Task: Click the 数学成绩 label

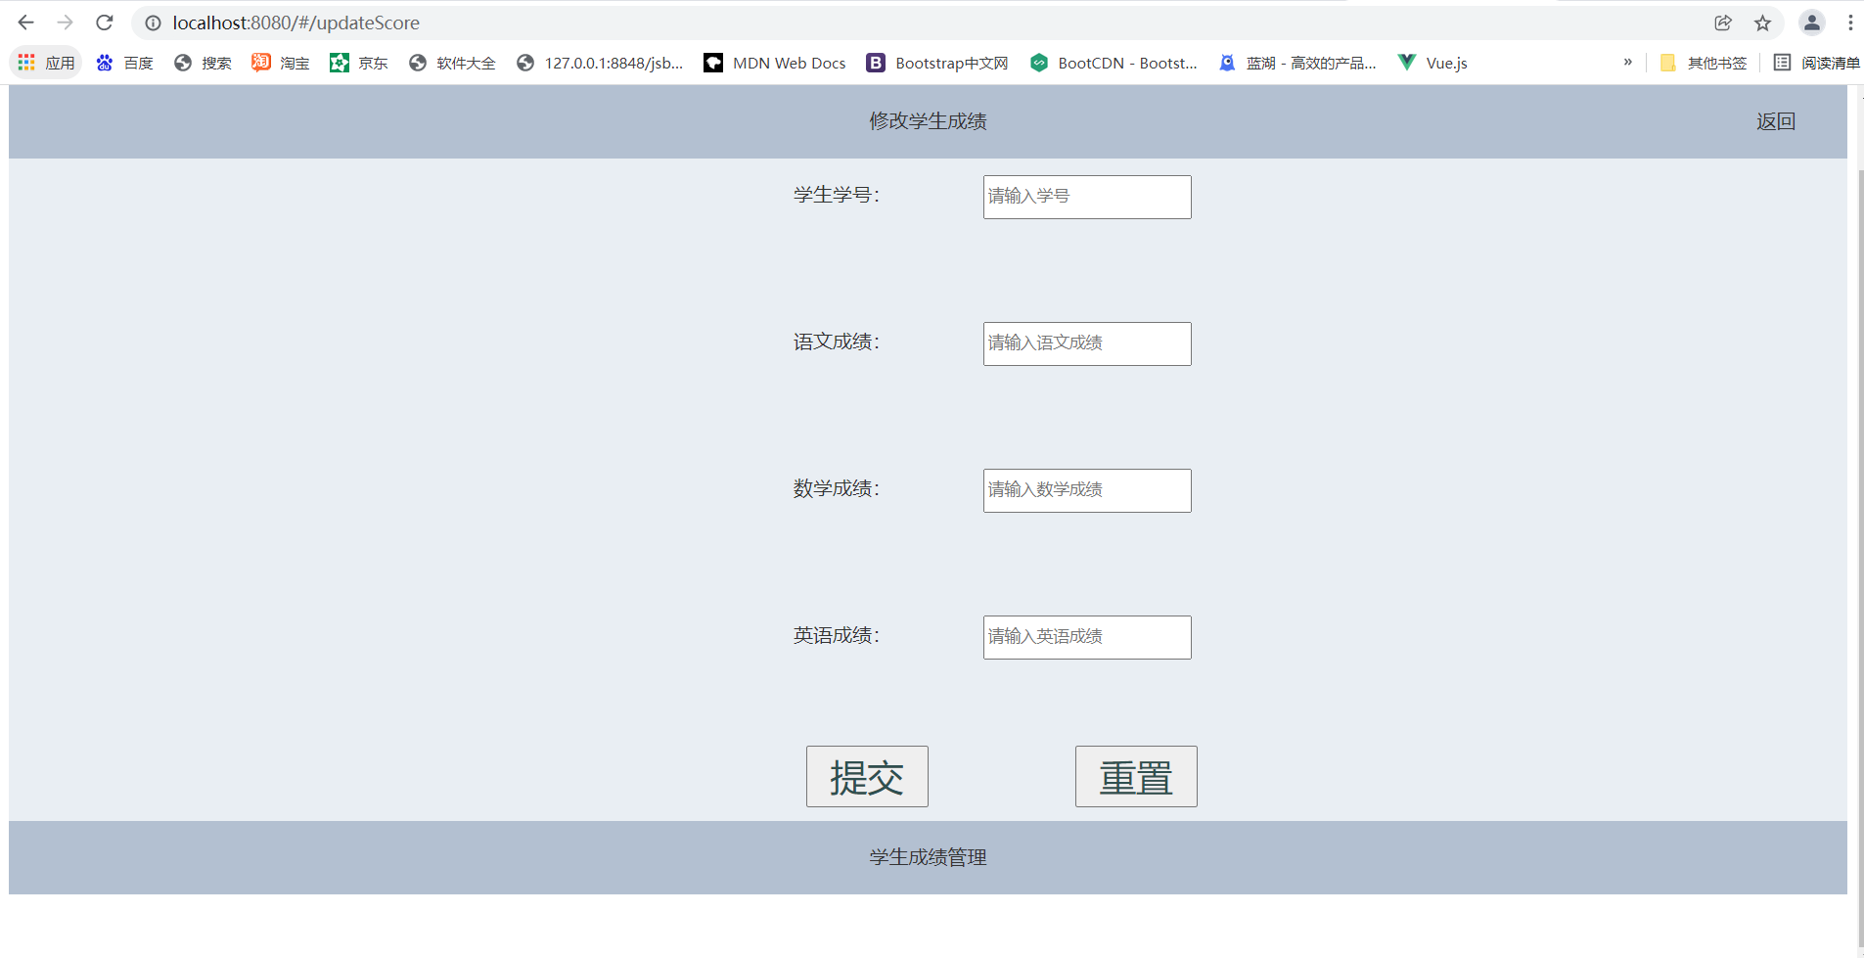Action: 837,488
